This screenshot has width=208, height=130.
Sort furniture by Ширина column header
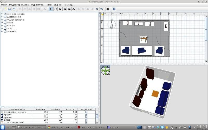pos(40,109)
